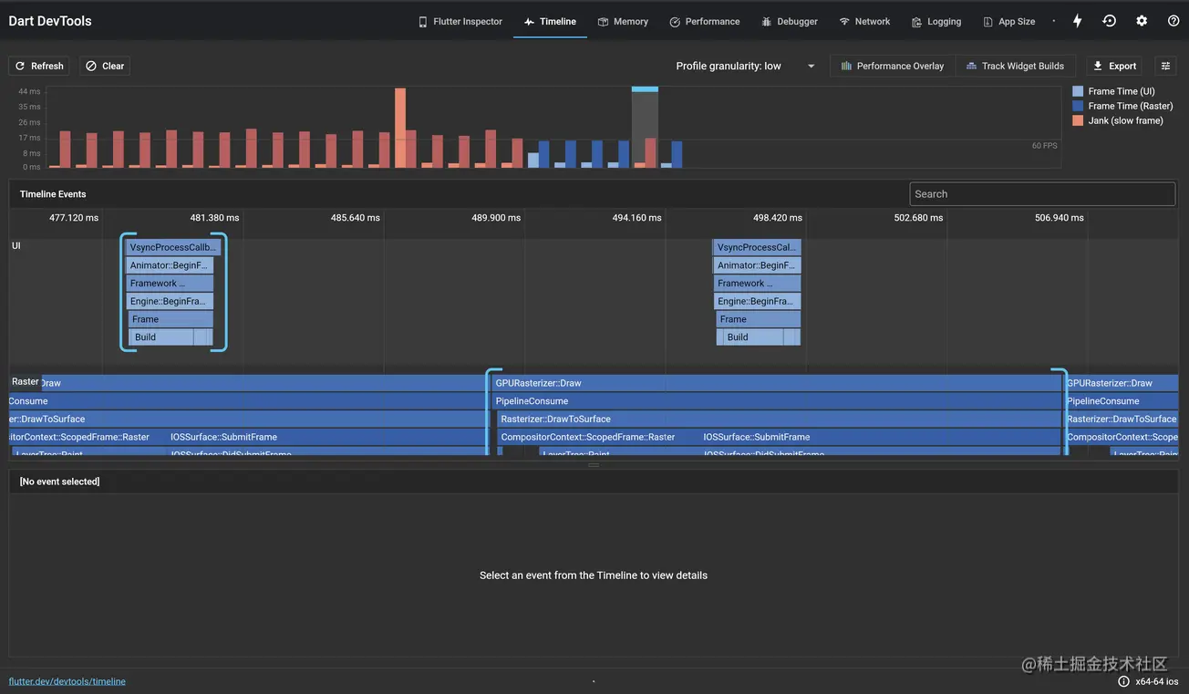The image size is (1189, 694).
Task: Switch to the Flutter Inspector tab
Action: click(460, 21)
